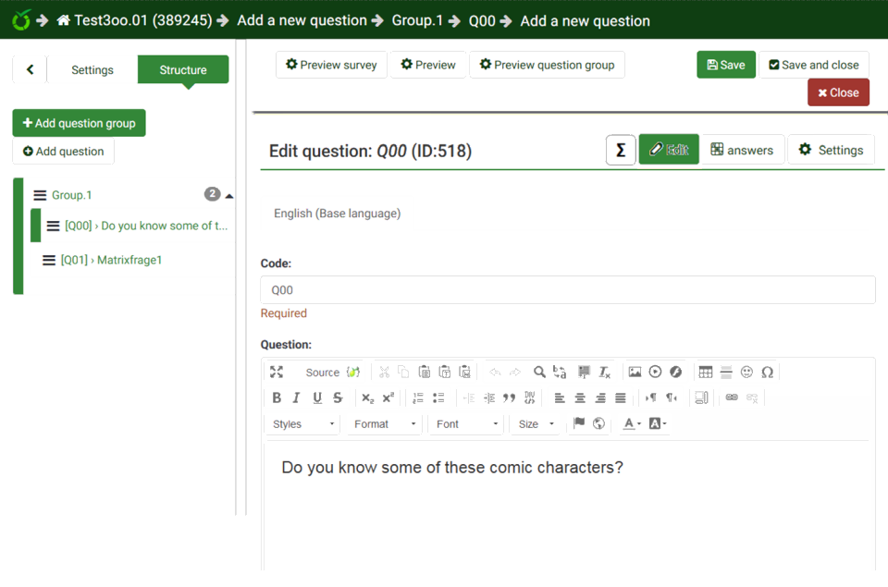
Task: Toggle strikethrough formatting
Action: 338,397
